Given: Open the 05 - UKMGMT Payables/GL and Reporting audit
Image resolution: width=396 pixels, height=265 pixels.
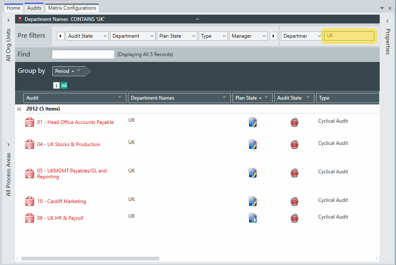Looking at the screenshot, I should tap(72, 174).
